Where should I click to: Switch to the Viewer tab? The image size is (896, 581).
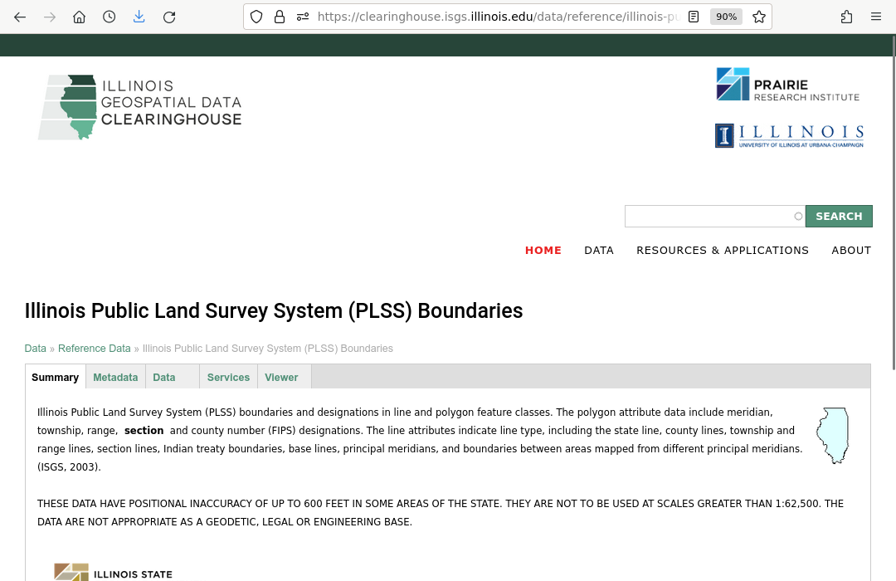pyautogui.click(x=281, y=377)
